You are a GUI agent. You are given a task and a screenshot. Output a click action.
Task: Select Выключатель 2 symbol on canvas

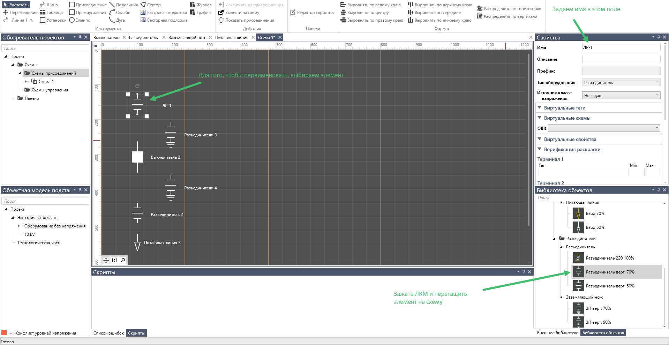[137, 157]
